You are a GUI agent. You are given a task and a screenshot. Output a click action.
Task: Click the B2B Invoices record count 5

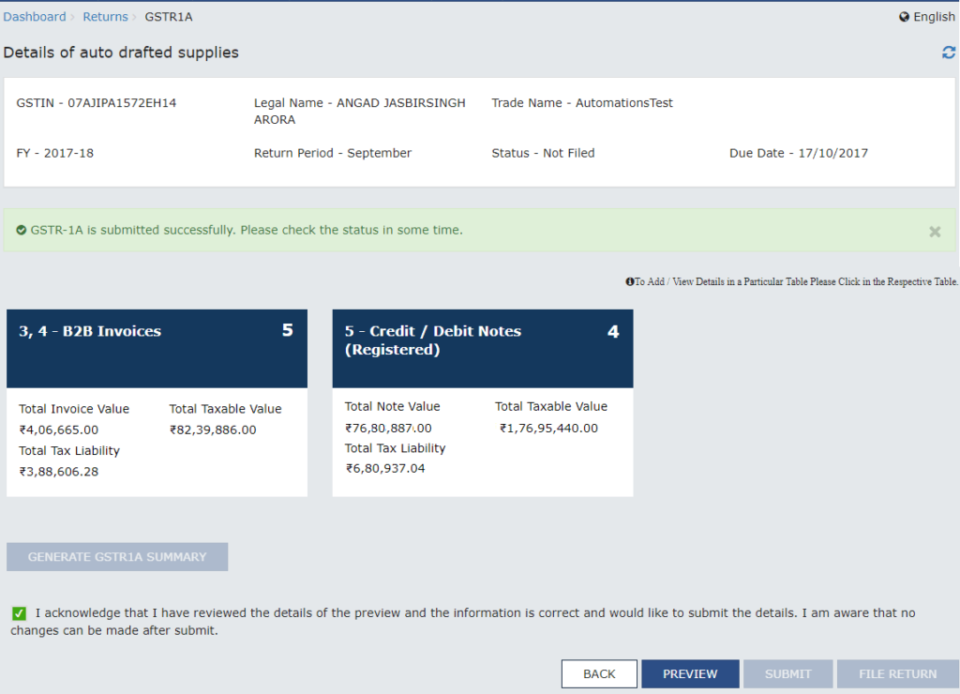(288, 330)
